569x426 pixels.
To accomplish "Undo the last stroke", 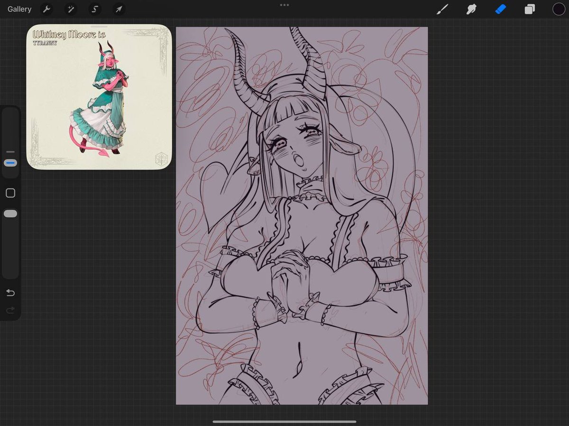I will click(x=10, y=293).
